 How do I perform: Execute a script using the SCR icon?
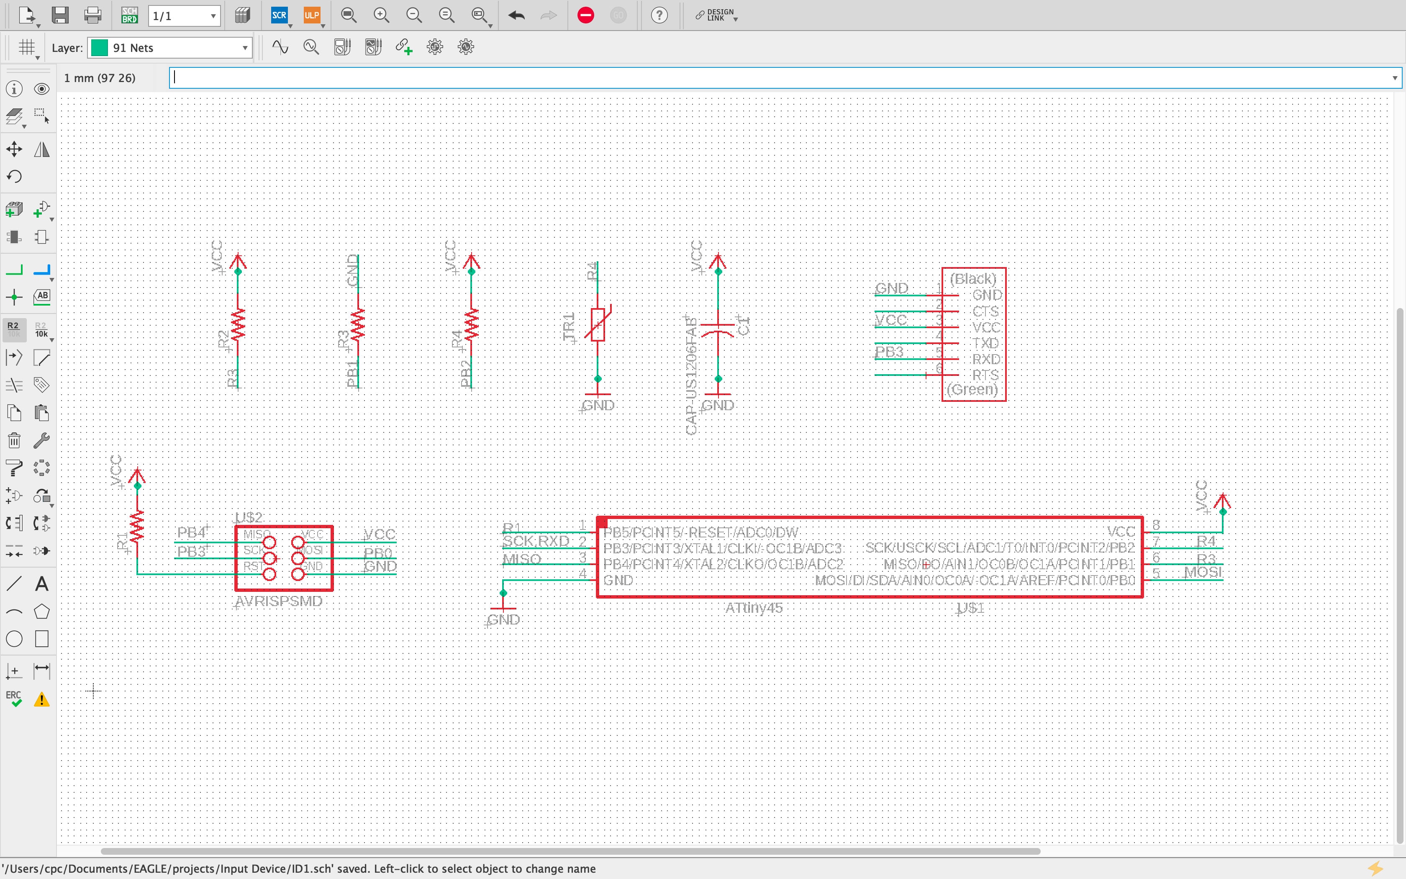click(x=279, y=16)
